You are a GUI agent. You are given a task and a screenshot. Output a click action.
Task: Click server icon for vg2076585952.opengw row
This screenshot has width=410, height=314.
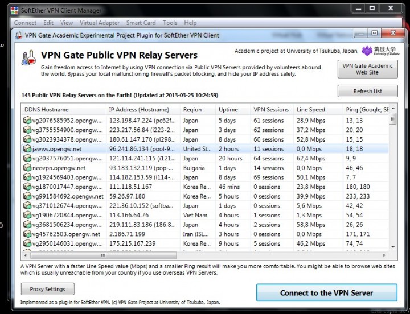[27, 121]
